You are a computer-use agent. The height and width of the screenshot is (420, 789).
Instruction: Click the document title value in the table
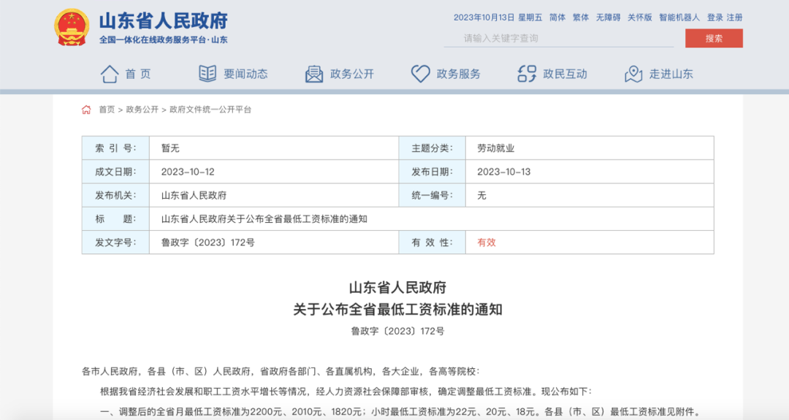click(264, 219)
